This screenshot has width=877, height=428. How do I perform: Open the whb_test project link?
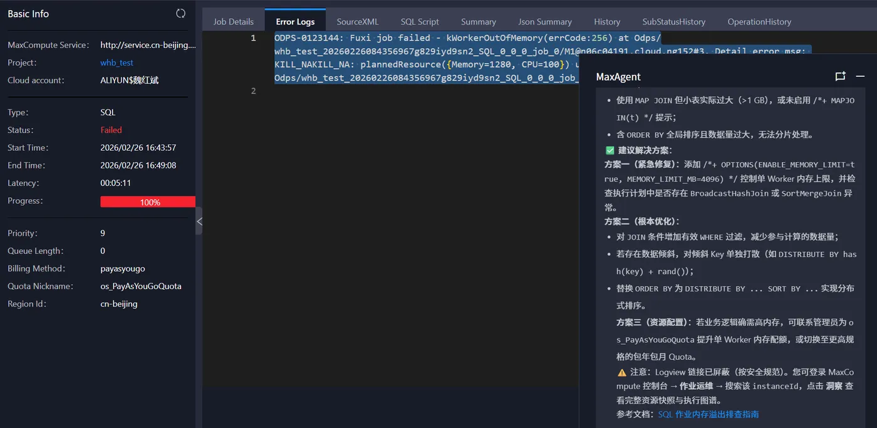[x=117, y=63]
